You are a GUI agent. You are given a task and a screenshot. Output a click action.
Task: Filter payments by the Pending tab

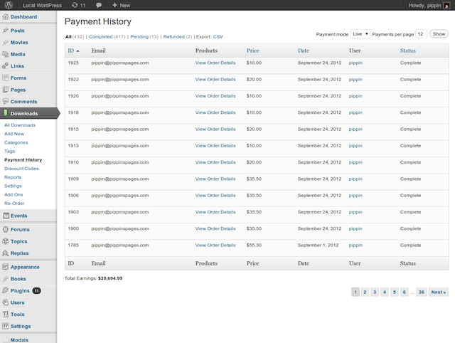point(139,36)
